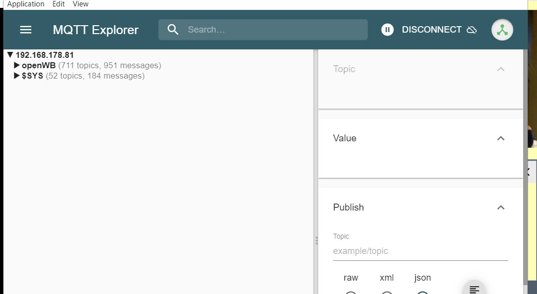
Task: Open the green connection avatar icon
Action: pyautogui.click(x=502, y=30)
